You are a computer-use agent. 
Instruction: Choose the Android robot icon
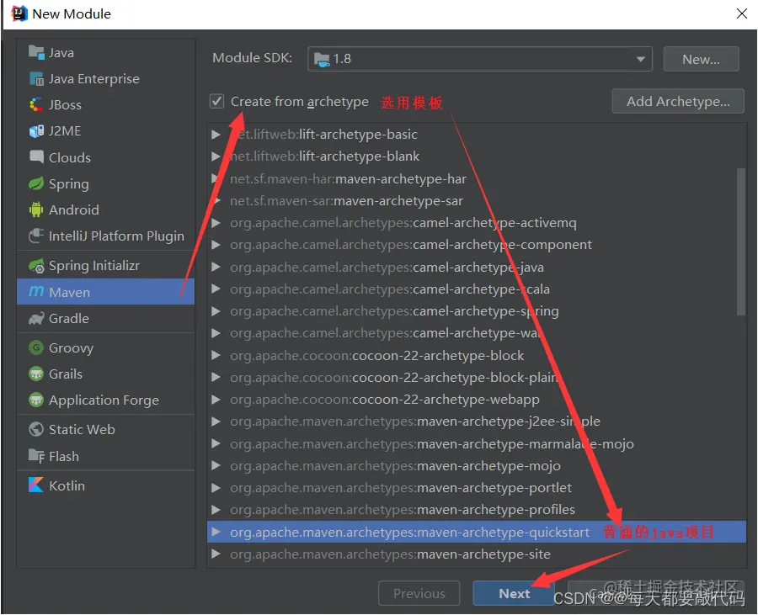(x=36, y=209)
